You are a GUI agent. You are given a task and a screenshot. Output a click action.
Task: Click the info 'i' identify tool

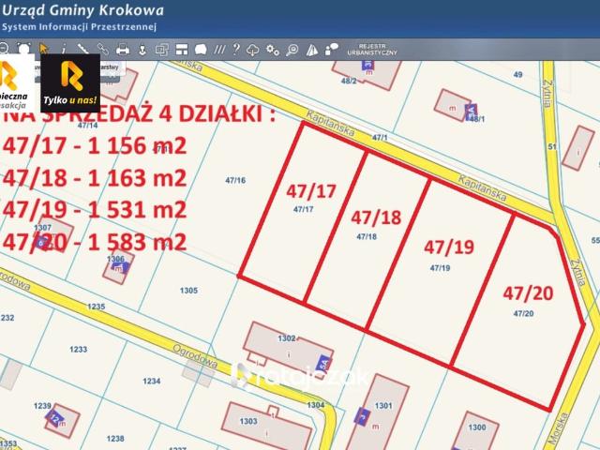[64, 48]
